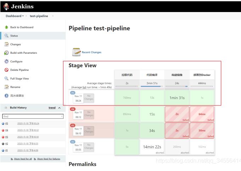
Task: Click the Delete Pipeline icon
Action: pyautogui.click(x=6, y=70)
